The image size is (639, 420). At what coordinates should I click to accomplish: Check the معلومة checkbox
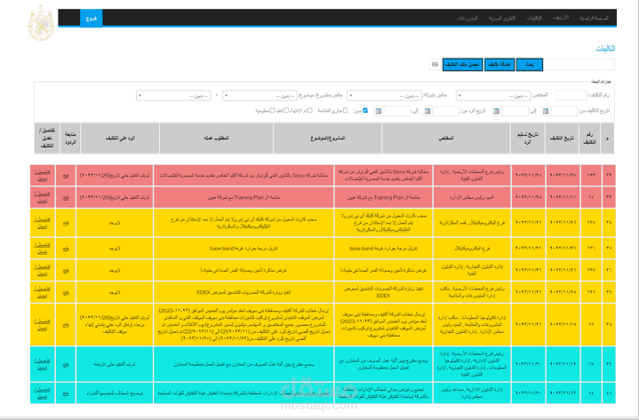click(272, 110)
